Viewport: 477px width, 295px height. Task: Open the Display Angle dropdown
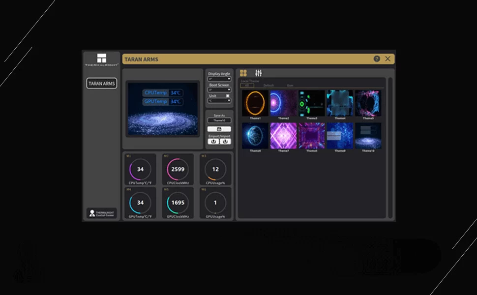point(219,79)
